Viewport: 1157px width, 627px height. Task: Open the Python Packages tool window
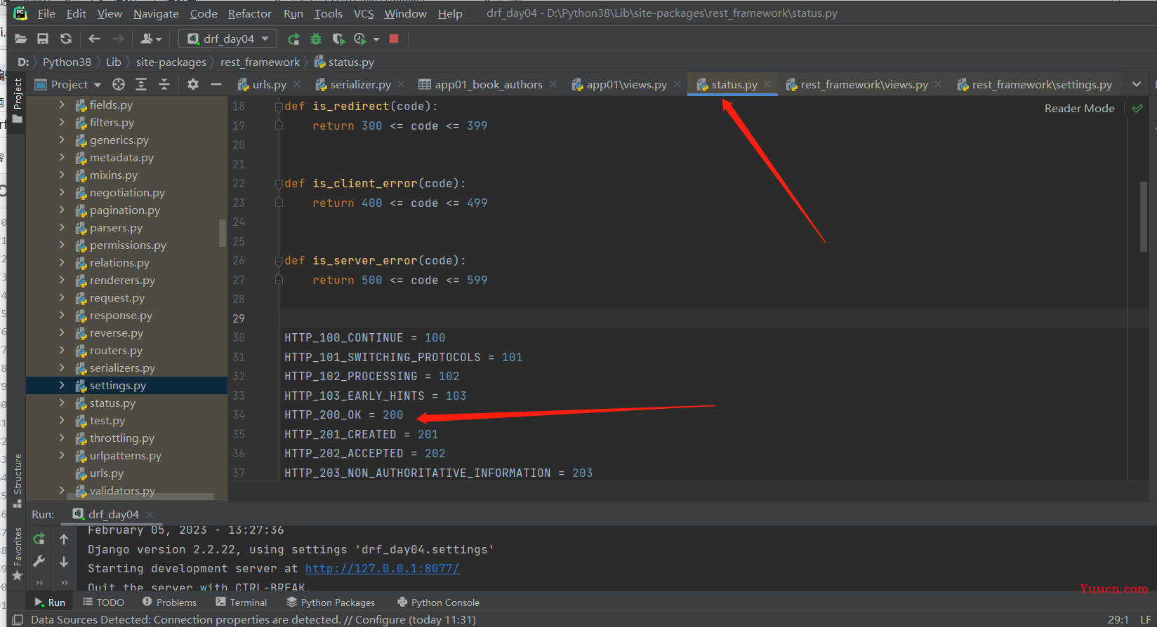pos(331,602)
